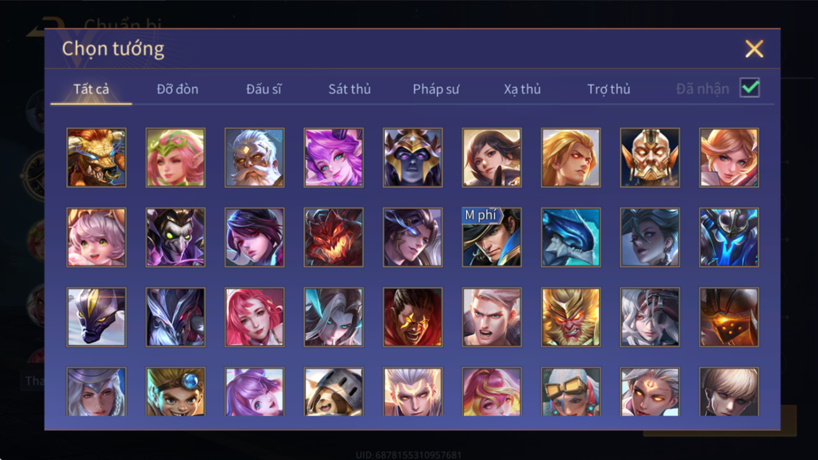818x460 pixels.
Task: Switch to the Đấu sĩ tab
Action: 264,89
